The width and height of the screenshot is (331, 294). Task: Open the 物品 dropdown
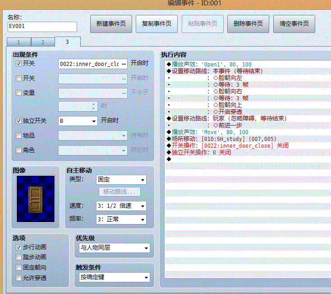[93, 135]
